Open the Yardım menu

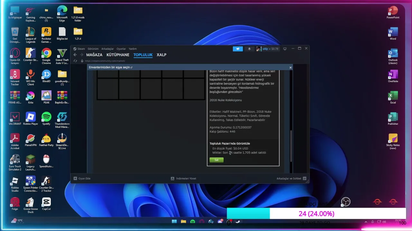(133, 49)
